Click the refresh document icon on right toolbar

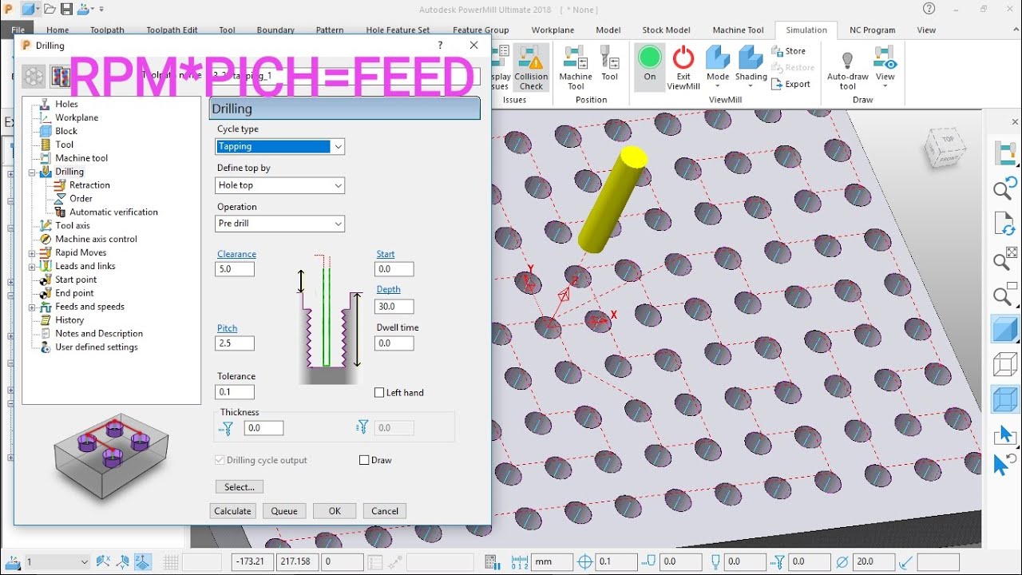pos(1005,224)
